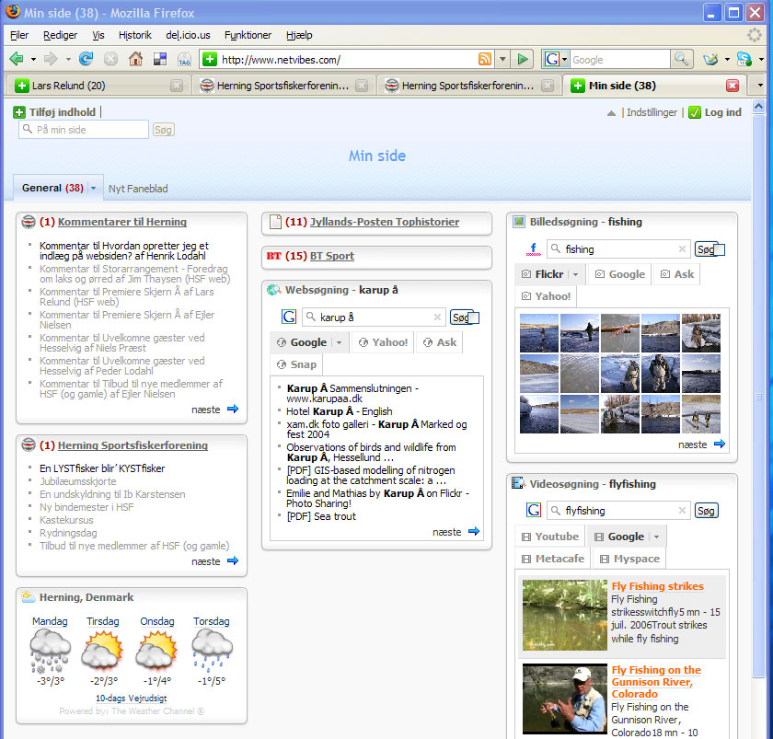Click the green Go arrow beside the URL
Image resolution: width=773 pixels, height=739 pixels.
coord(523,59)
